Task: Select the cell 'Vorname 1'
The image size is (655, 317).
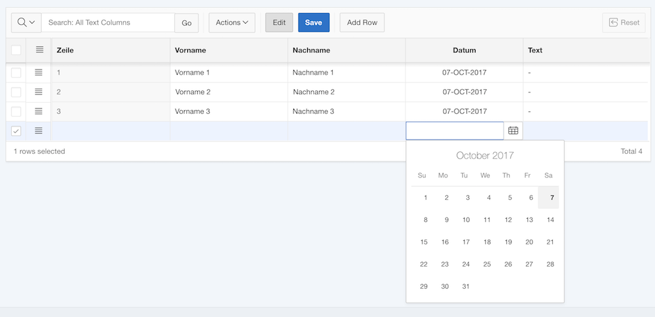Action: pos(229,73)
